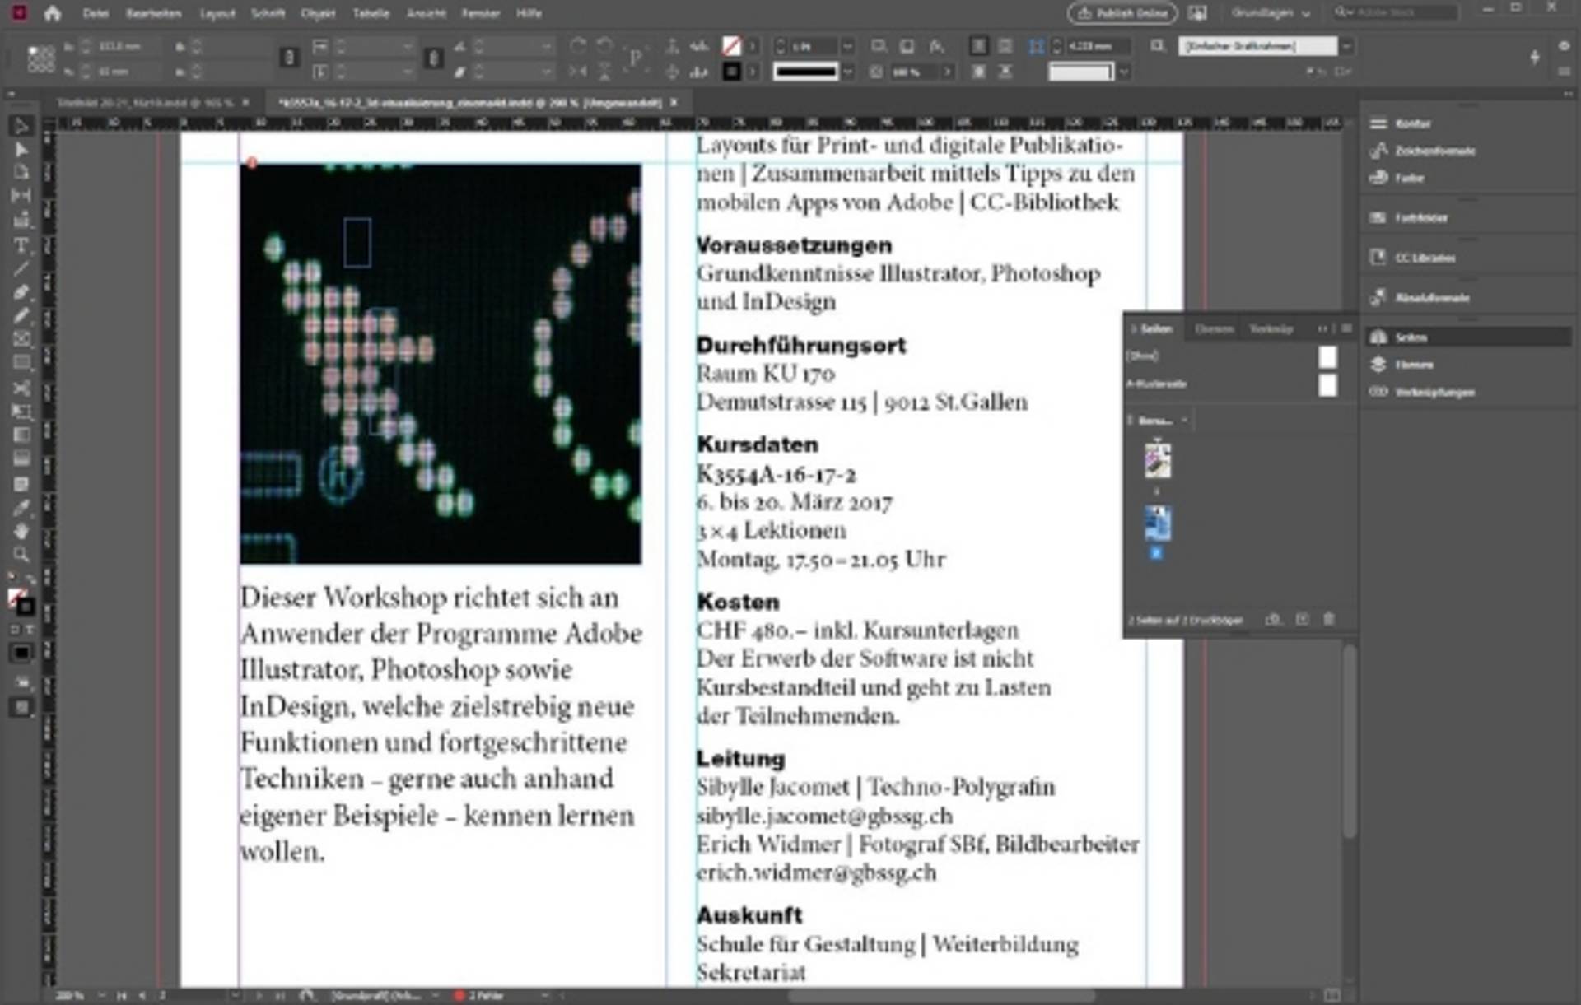Select the Pen tool
Screen dimensions: 1581x1005
coord(21,292)
